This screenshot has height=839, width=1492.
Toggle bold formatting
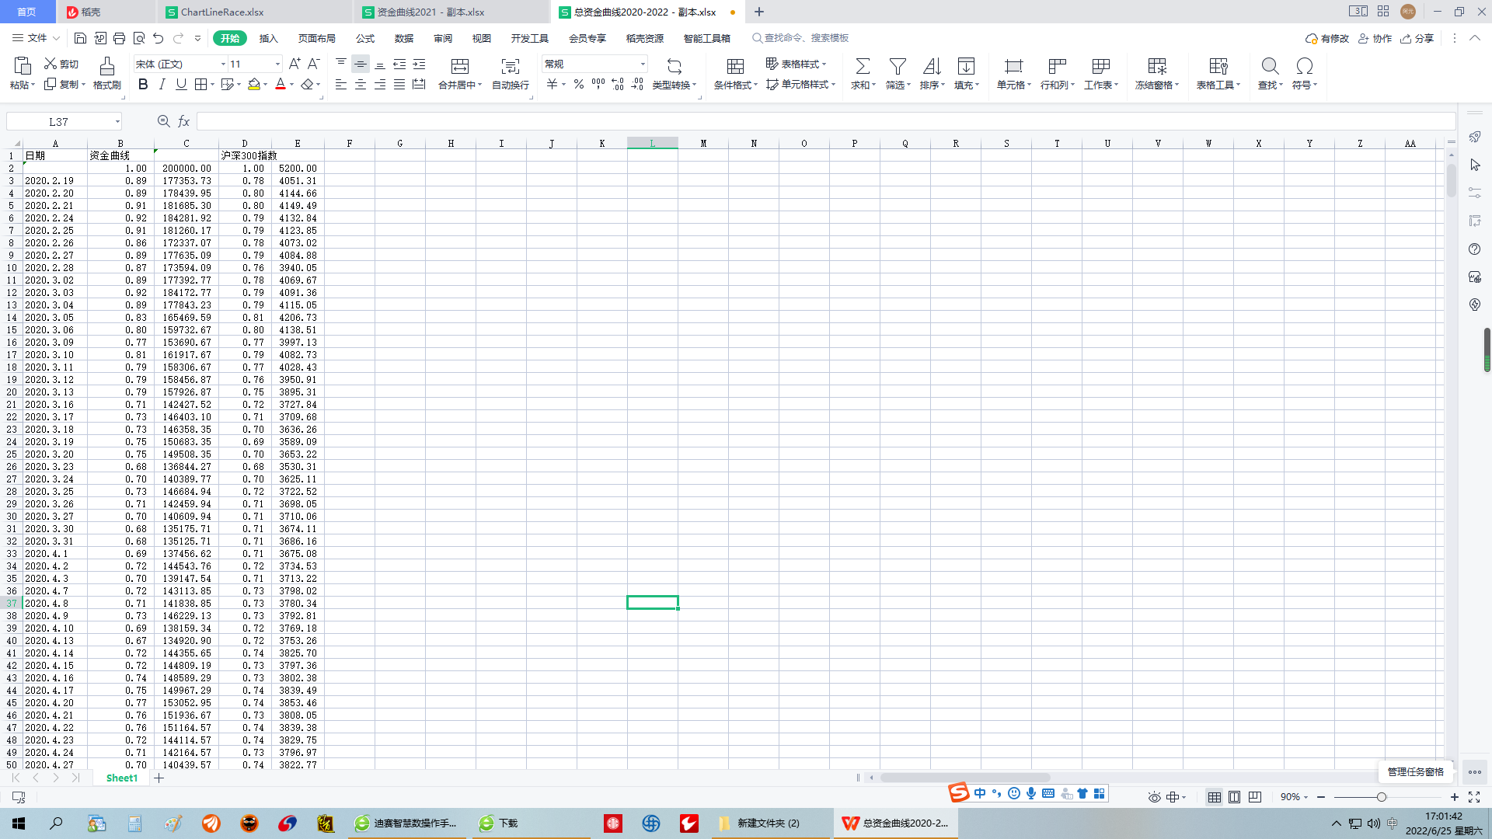click(x=143, y=85)
